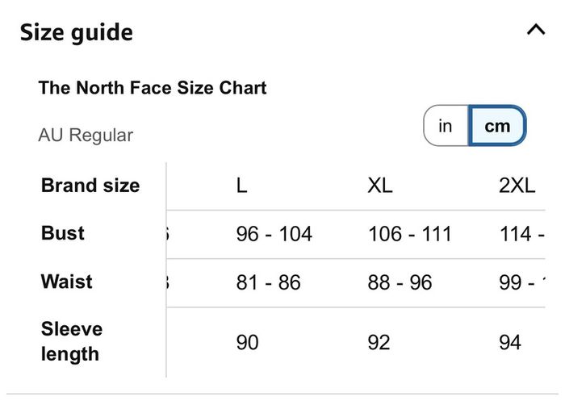Click XL waist value 88 - 96
The height and width of the screenshot is (405, 565).
coord(400,282)
